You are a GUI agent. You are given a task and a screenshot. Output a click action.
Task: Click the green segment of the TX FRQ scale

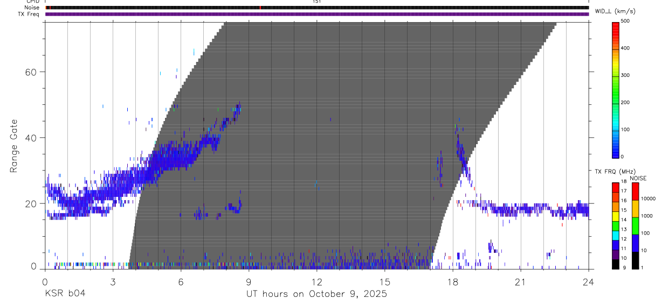click(615, 226)
